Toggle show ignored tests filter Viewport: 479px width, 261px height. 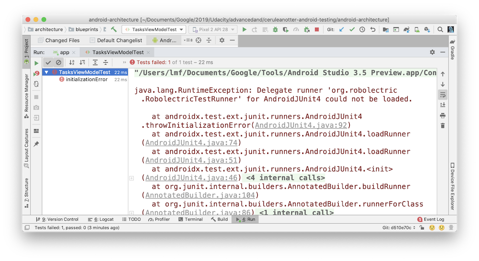(58, 62)
